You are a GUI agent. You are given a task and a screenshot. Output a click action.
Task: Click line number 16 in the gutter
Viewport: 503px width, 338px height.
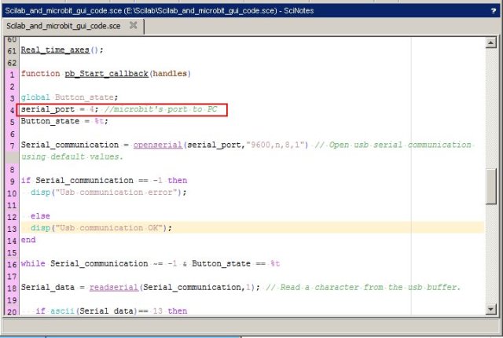pyautogui.click(x=11, y=265)
